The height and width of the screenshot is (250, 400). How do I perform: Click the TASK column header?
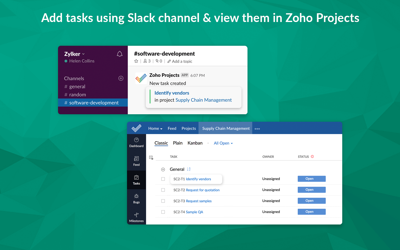(x=173, y=157)
